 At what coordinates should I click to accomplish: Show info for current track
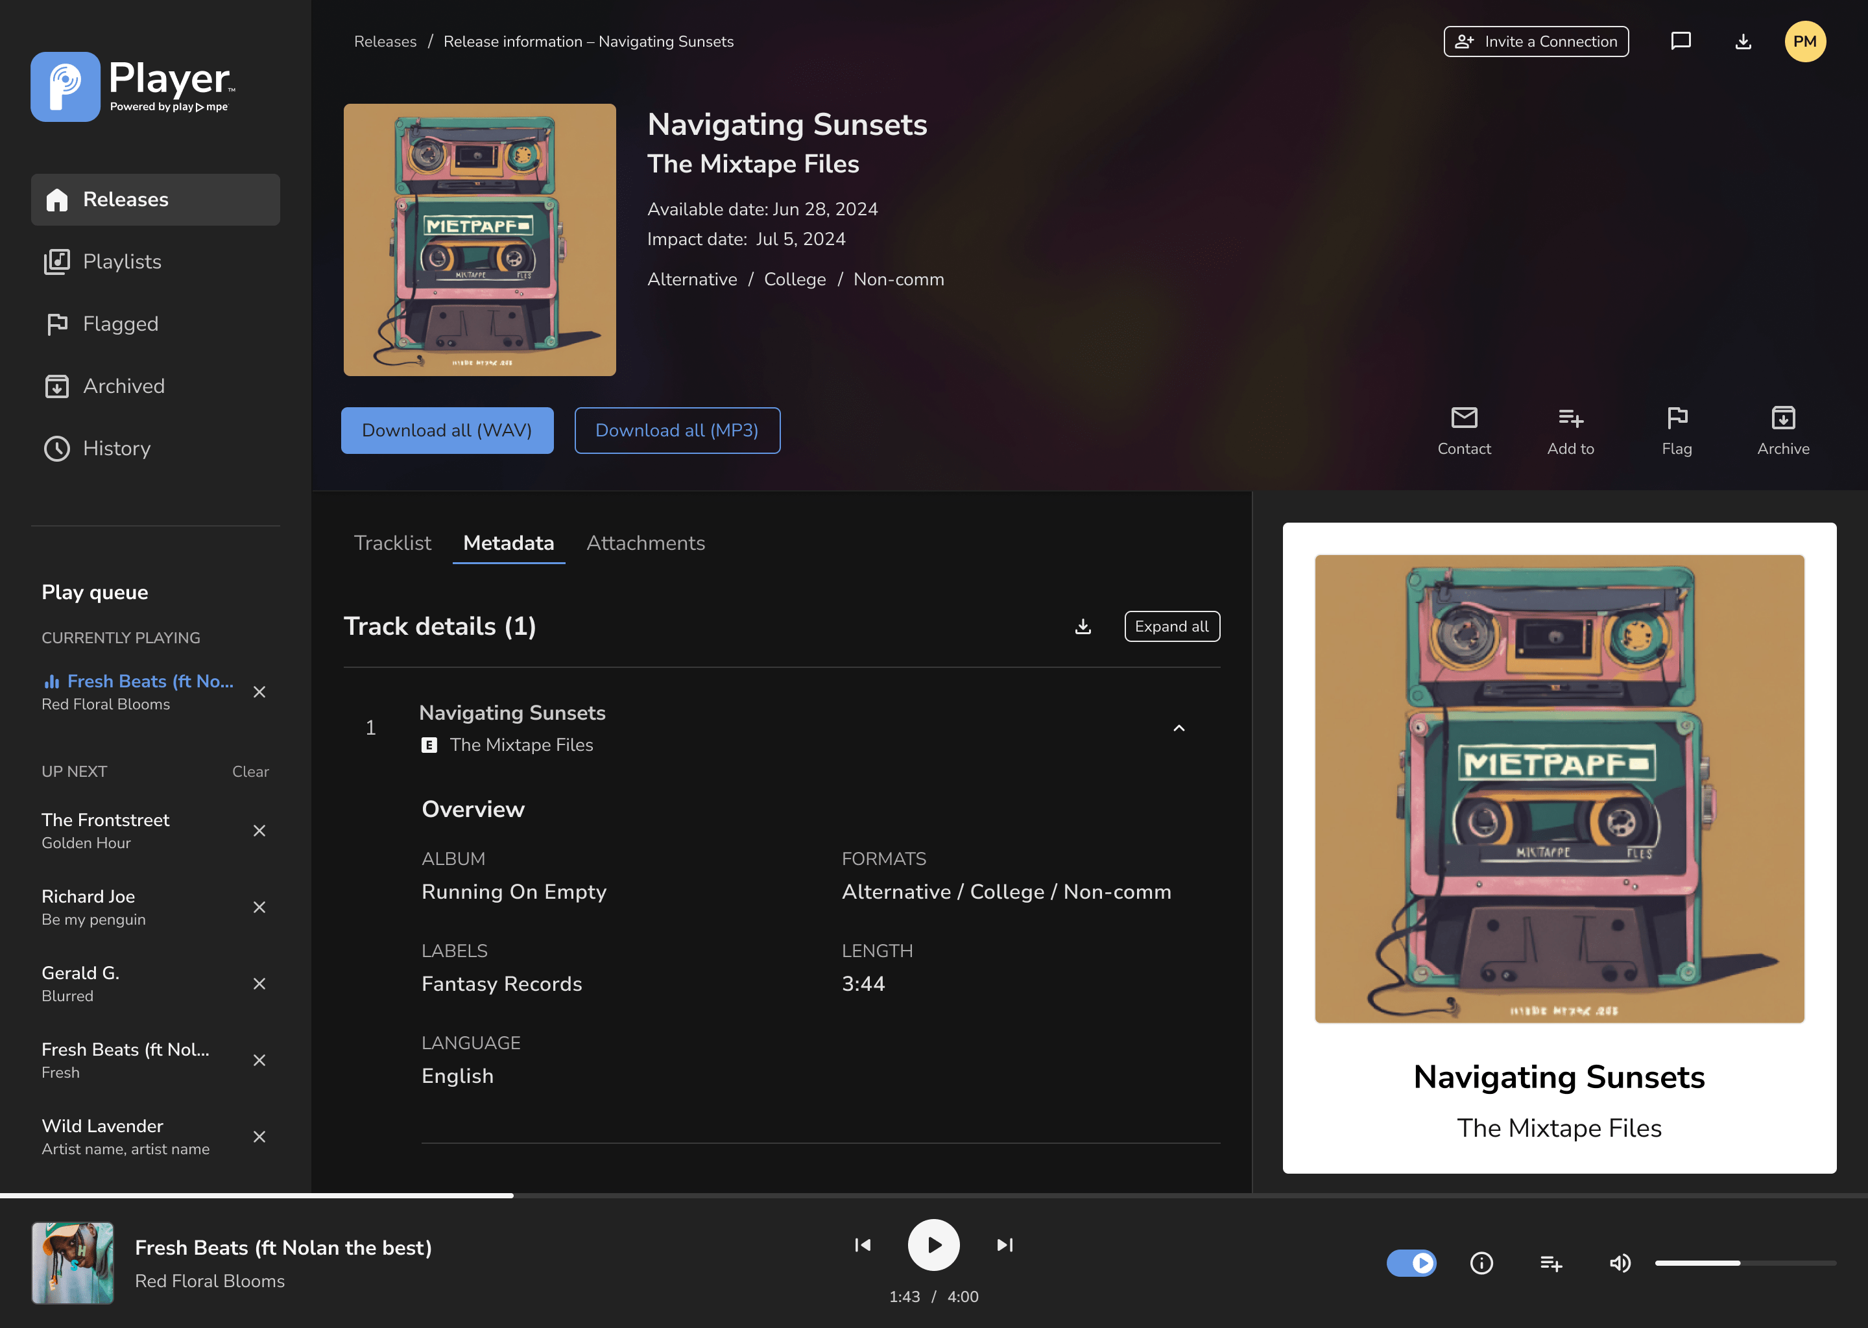coord(1481,1263)
